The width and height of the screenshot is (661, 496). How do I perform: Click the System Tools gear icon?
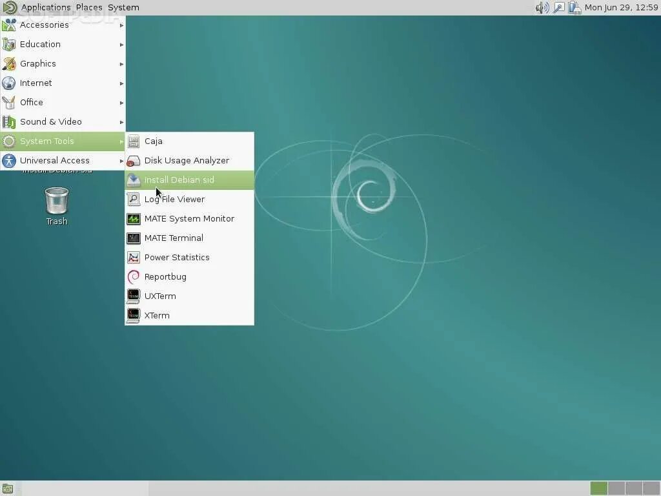[9, 141]
